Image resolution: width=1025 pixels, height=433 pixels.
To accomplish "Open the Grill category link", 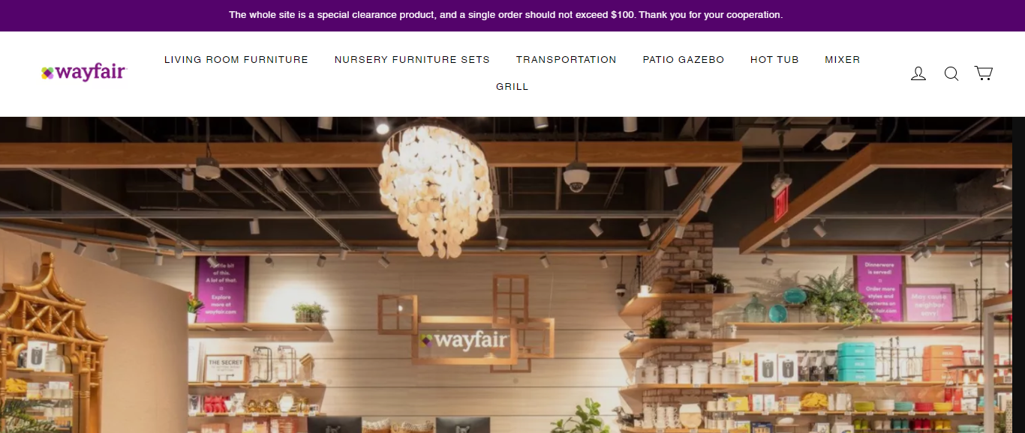I will point(512,87).
